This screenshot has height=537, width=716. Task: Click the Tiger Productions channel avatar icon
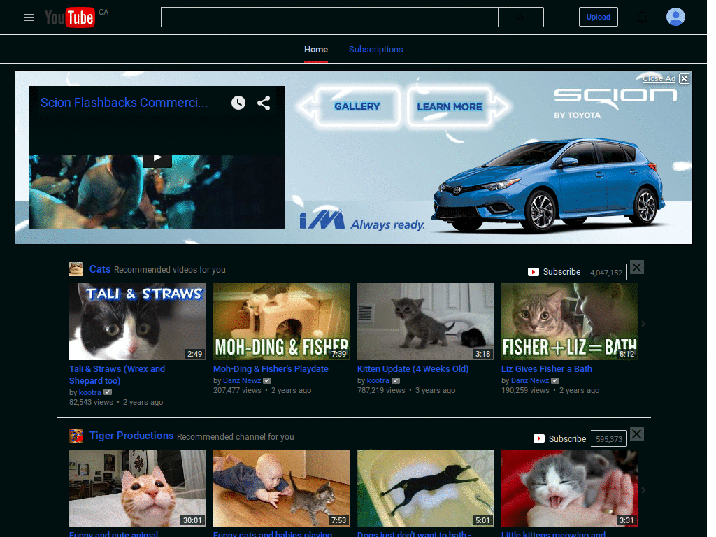click(76, 436)
